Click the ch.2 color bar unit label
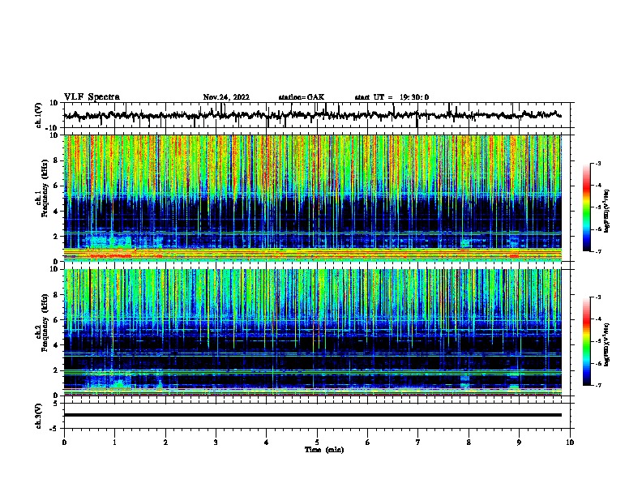 pyautogui.click(x=606, y=344)
